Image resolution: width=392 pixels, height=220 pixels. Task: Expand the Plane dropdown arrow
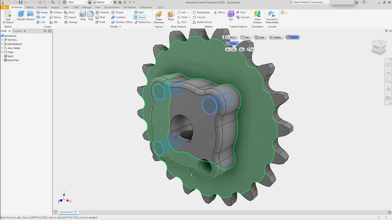[171, 22]
